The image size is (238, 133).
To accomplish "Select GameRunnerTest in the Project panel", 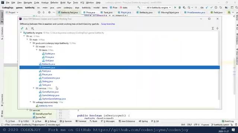I will (x=44, y=114).
